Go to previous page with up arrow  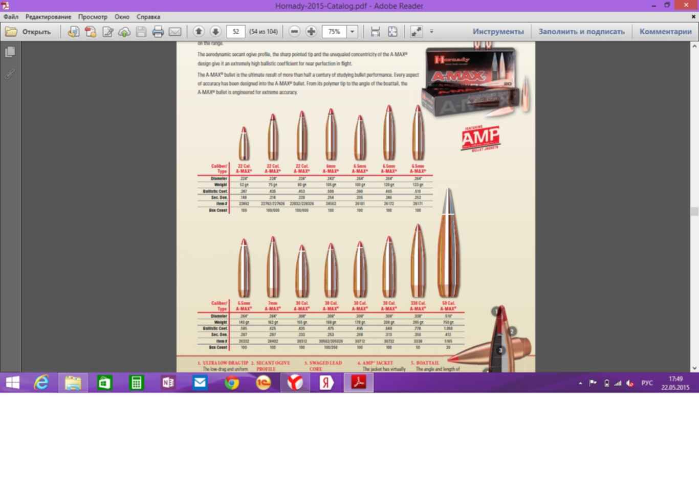click(199, 32)
